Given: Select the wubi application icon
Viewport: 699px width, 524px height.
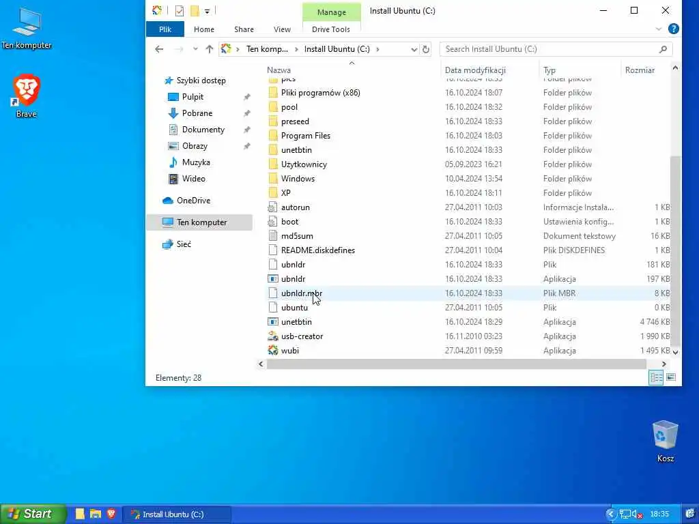Looking at the screenshot, I should tap(273, 351).
